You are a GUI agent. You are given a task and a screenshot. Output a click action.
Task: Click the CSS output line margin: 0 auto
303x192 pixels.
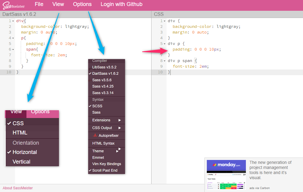coord(191,32)
